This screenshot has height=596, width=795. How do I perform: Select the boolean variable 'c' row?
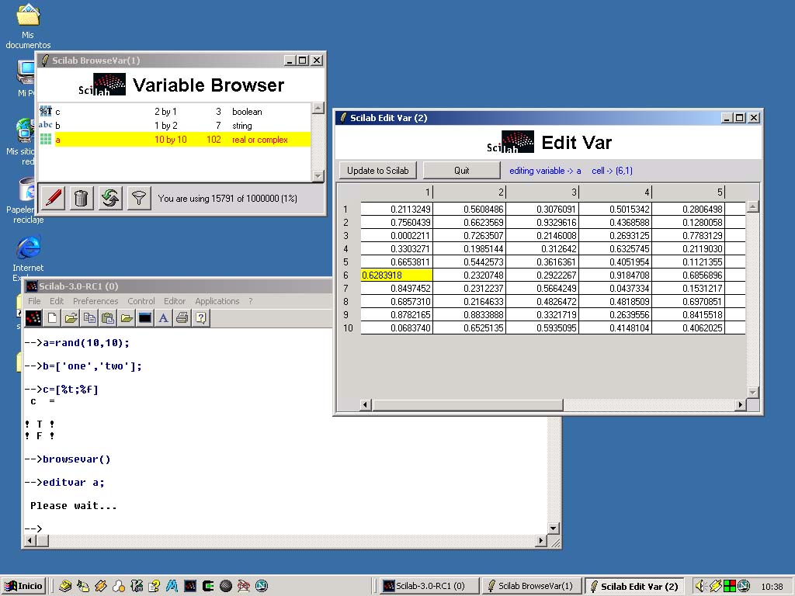coord(155,111)
